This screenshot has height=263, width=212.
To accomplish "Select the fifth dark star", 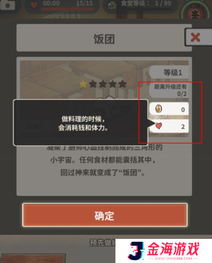I will [123, 84].
